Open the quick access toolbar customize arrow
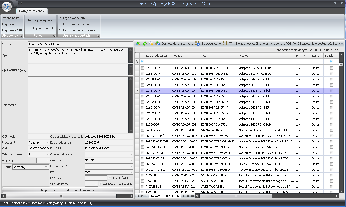Screen dimensions: 346x207 tap(21, 3)
